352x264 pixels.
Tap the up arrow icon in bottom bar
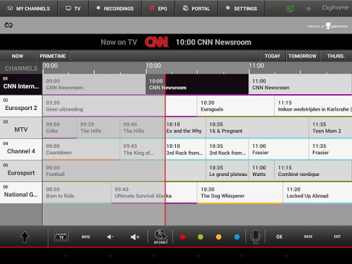tap(25, 236)
